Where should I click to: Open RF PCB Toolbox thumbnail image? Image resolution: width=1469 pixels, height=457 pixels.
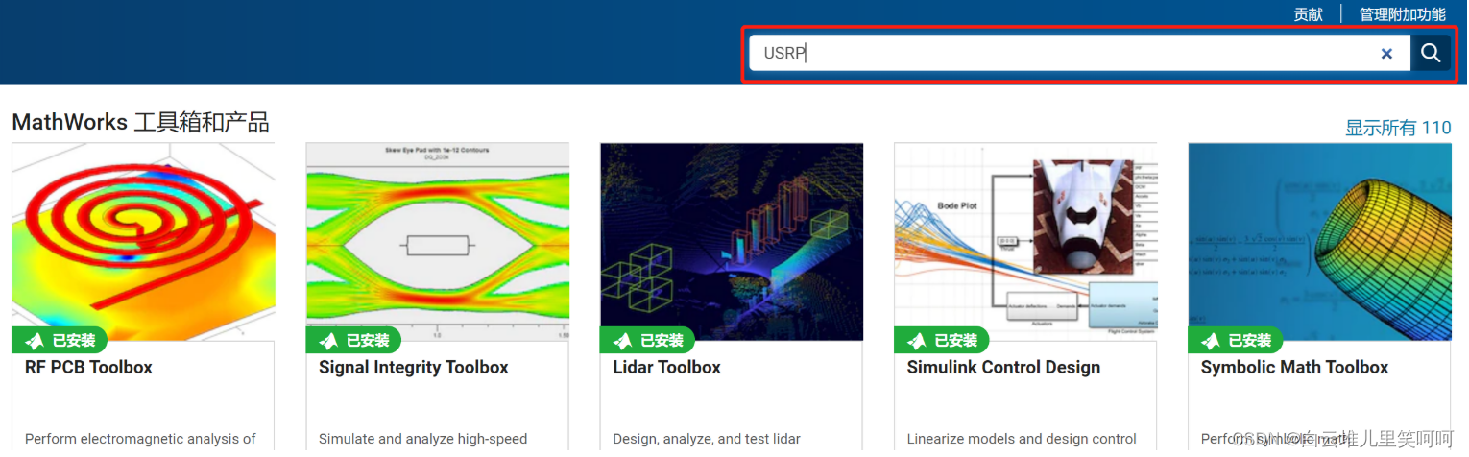tap(143, 242)
